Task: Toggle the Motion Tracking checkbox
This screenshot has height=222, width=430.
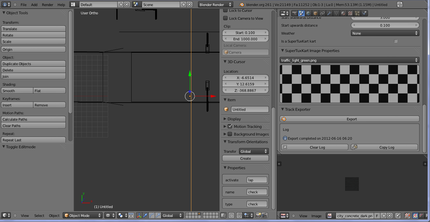Action: 230,126
